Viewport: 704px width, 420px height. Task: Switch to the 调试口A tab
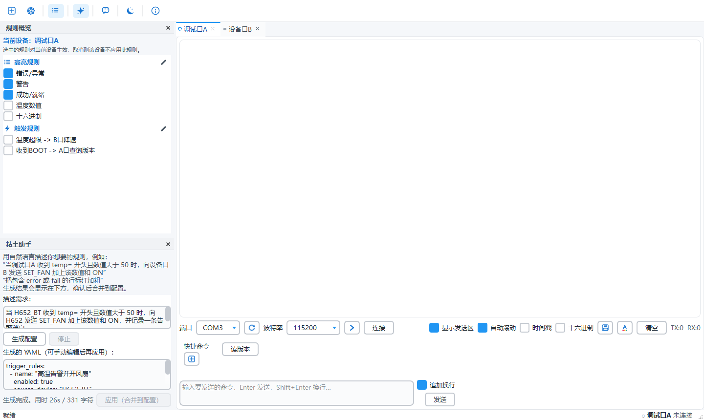coord(196,29)
